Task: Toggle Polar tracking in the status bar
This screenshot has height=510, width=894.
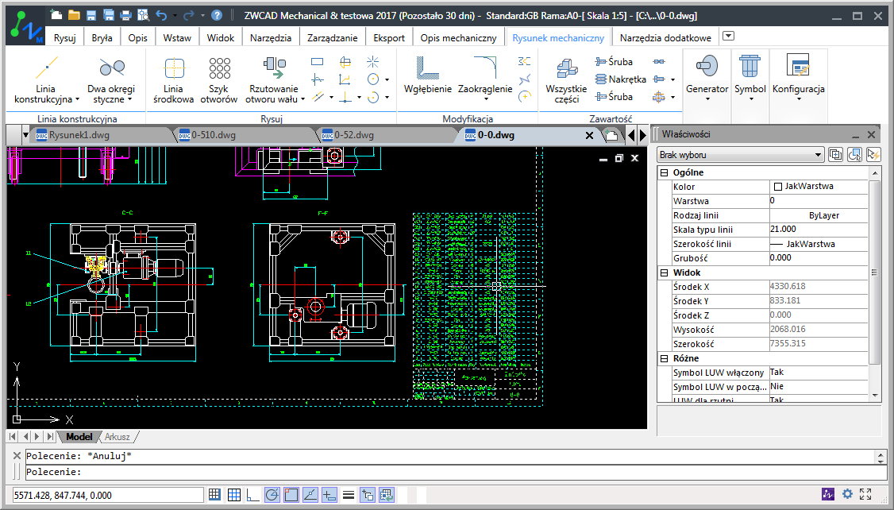Action: coord(272,495)
